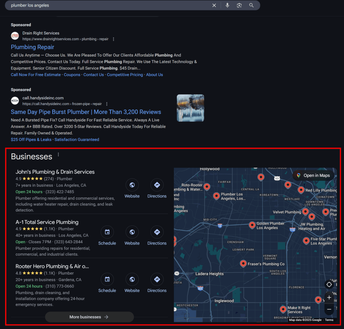The image size is (344, 329).
Task: Visit website for Rooter Hero Plumbing
Action: pyautogui.click(x=132, y=283)
